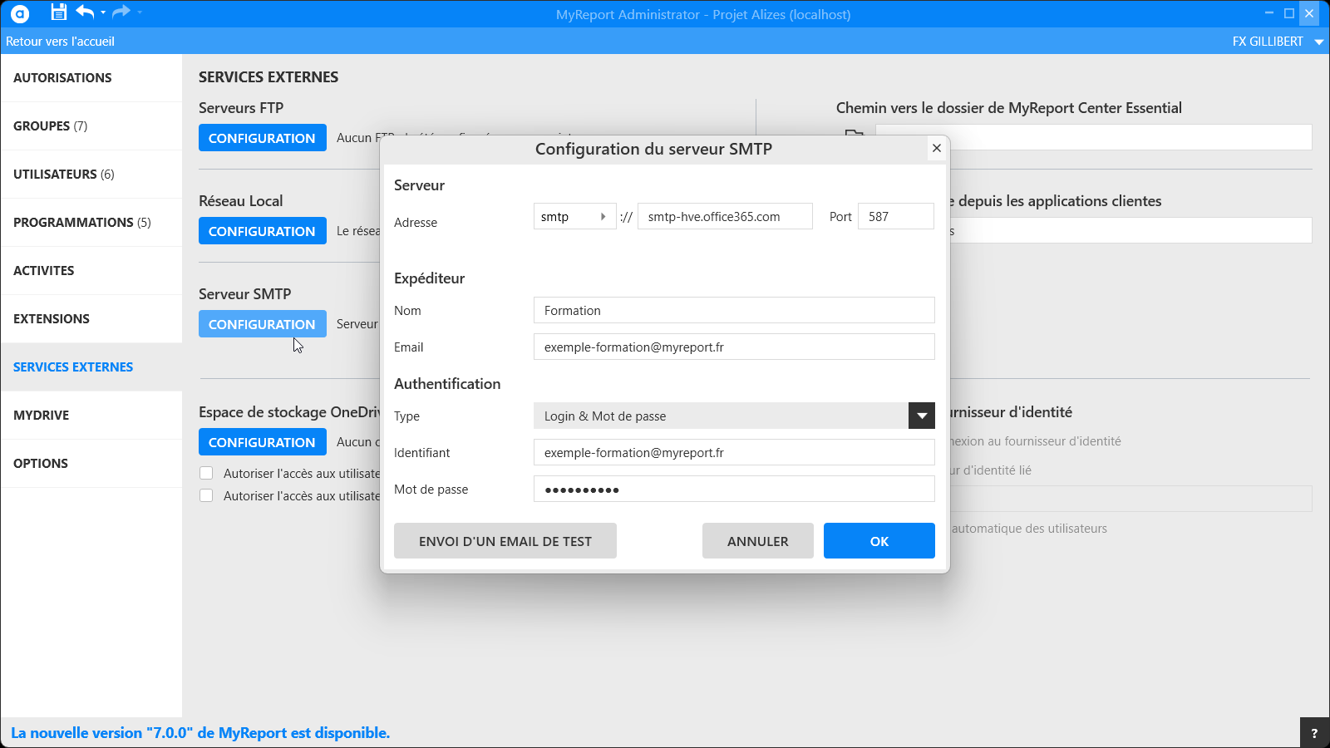The height and width of the screenshot is (748, 1330).
Task: Tick the first 'Autoriser l'accès' checkbox
Action: point(206,473)
